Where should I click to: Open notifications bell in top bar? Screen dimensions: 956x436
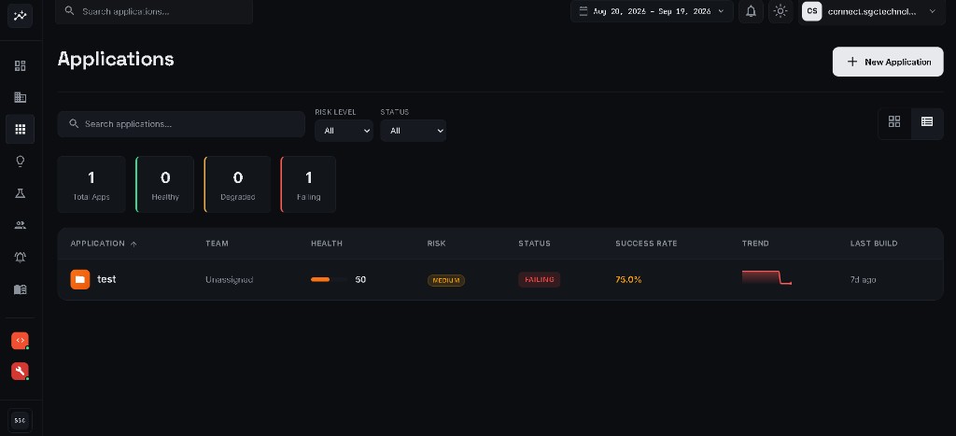[752, 11]
